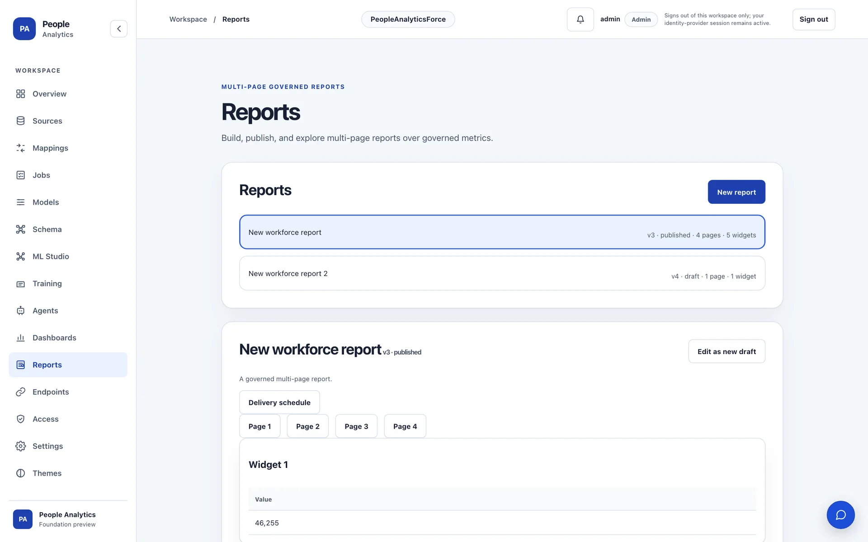Open the chat bubble assistant
Image resolution: width=868 pixels, height=542 pixels.
tap(840, 514)
